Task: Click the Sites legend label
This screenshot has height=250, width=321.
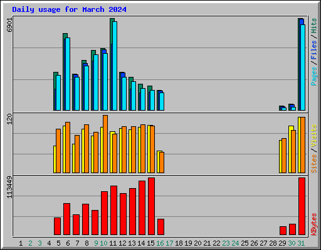Action: pyautogui.click(x=313, y=164)
